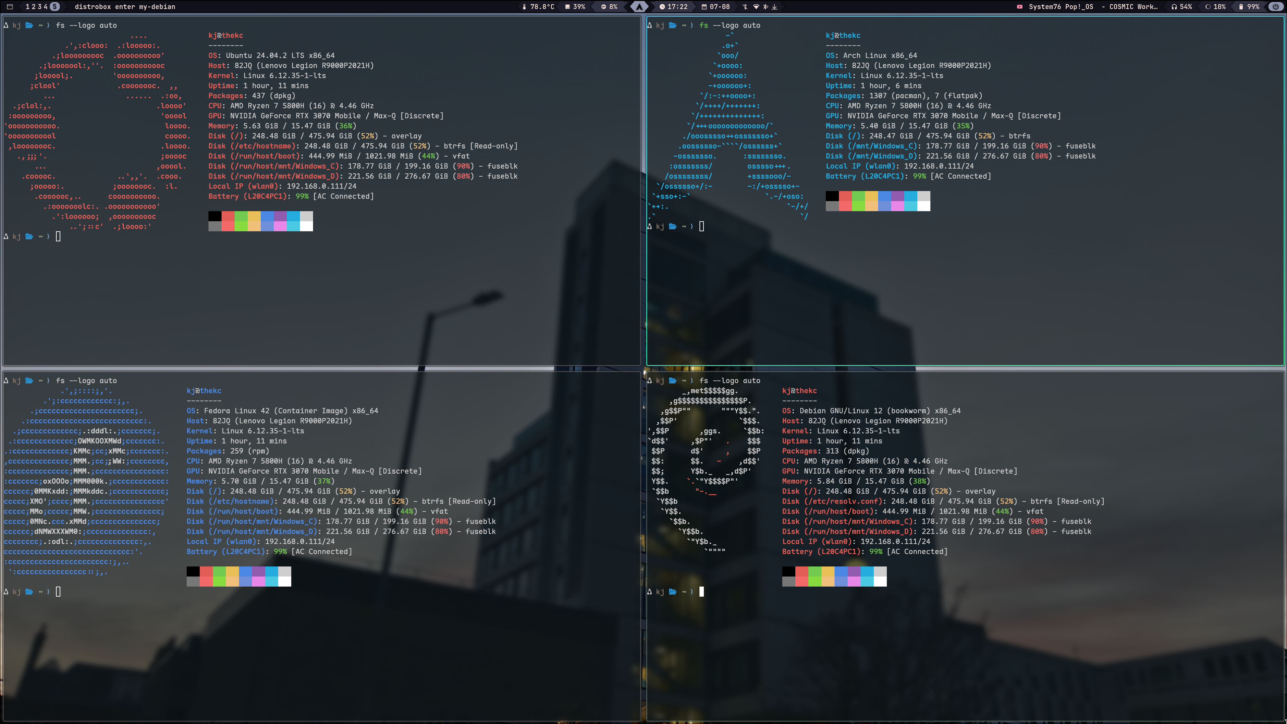Click the CPU usage indicator showing 8%
The width and height of the screenshot is (1287, 724).
(609, 6)
